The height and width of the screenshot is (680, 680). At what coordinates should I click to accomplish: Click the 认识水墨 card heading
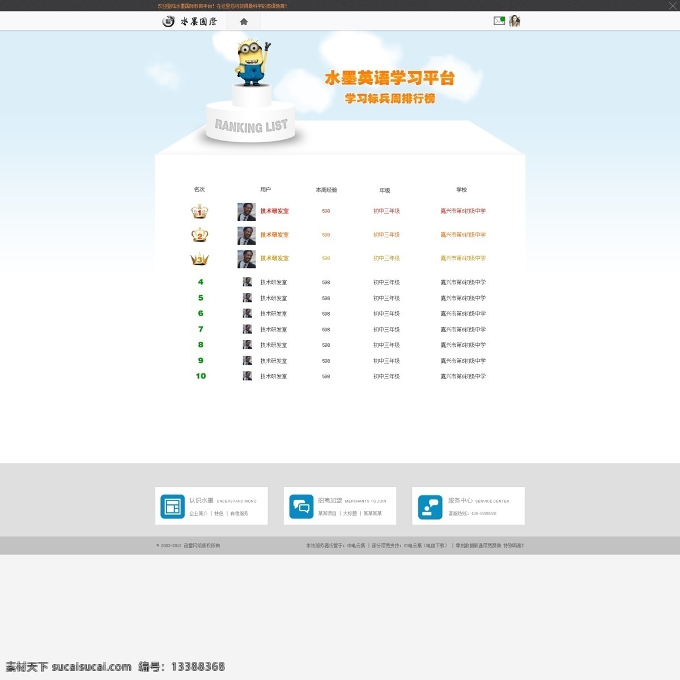201,500
